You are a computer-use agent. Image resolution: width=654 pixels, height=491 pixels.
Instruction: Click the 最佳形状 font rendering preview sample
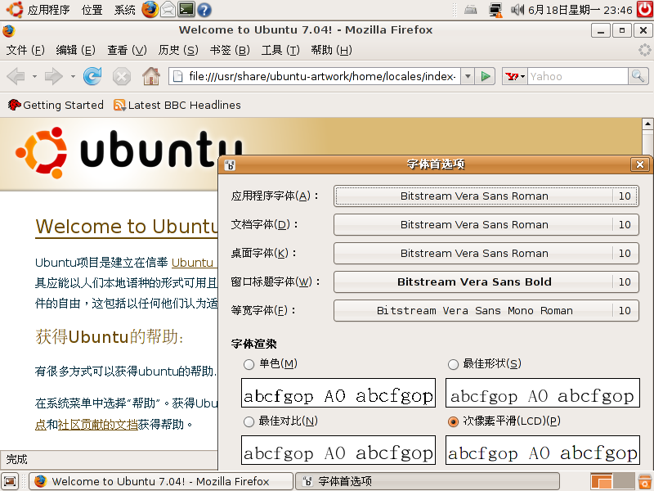point(543,393)
